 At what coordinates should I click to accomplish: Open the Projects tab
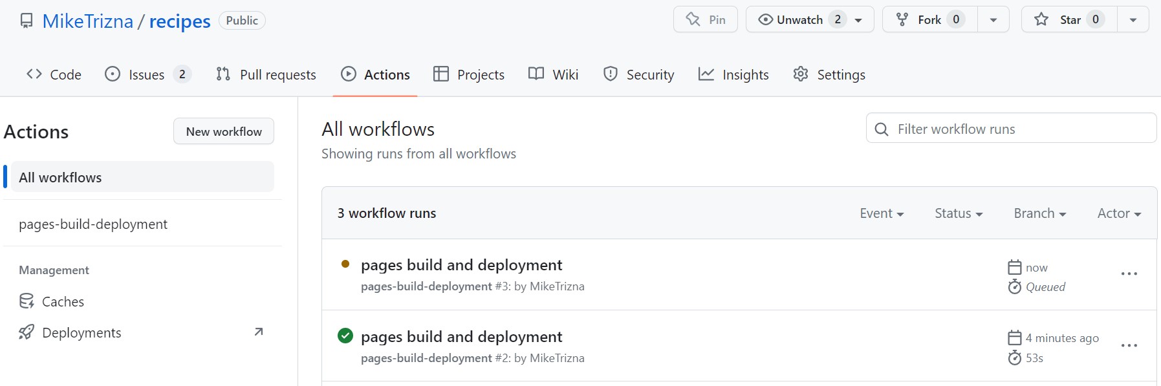[x=469, y=74]
